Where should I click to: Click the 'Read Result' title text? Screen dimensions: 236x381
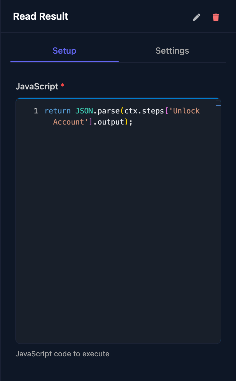coord(41,16)
